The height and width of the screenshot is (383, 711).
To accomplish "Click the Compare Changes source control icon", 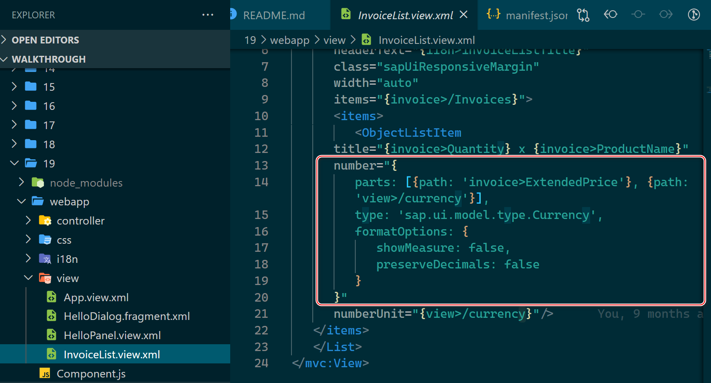I will 583,15.
